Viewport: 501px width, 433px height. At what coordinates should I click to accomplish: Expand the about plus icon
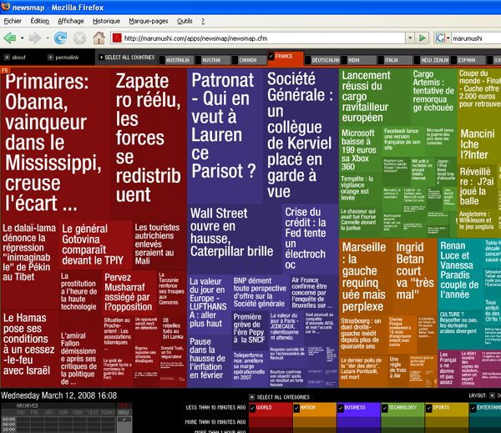[x=7, y=58]
